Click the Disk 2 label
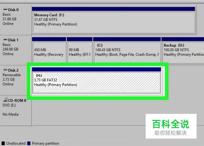This screenshot has width=204, height=146. [x=13, y=70]
